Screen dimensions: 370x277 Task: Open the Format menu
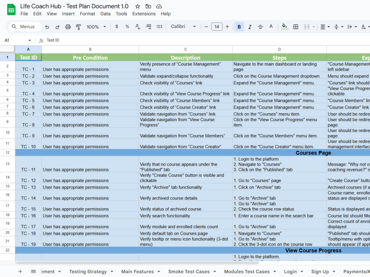click(x=87, y=14)
